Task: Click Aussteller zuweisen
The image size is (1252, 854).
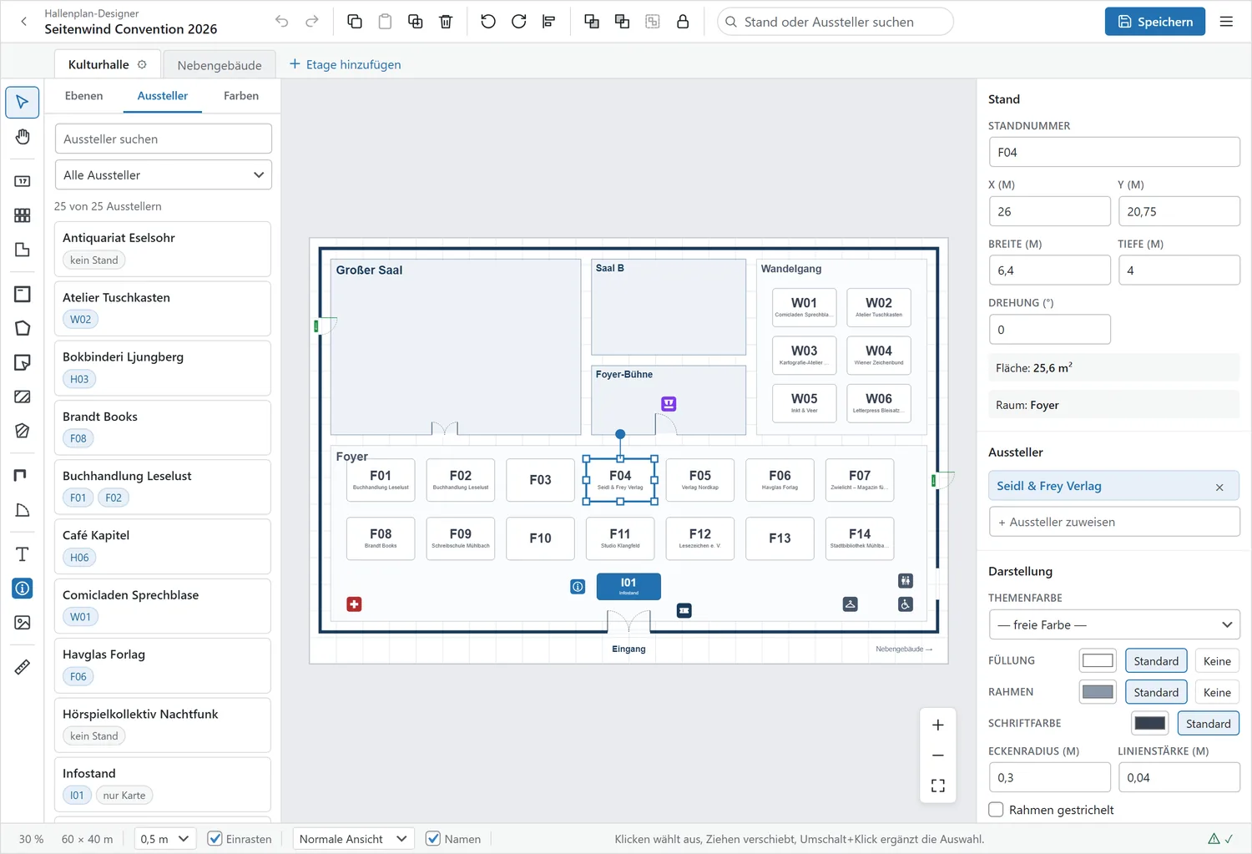Action: (1114, 522)
